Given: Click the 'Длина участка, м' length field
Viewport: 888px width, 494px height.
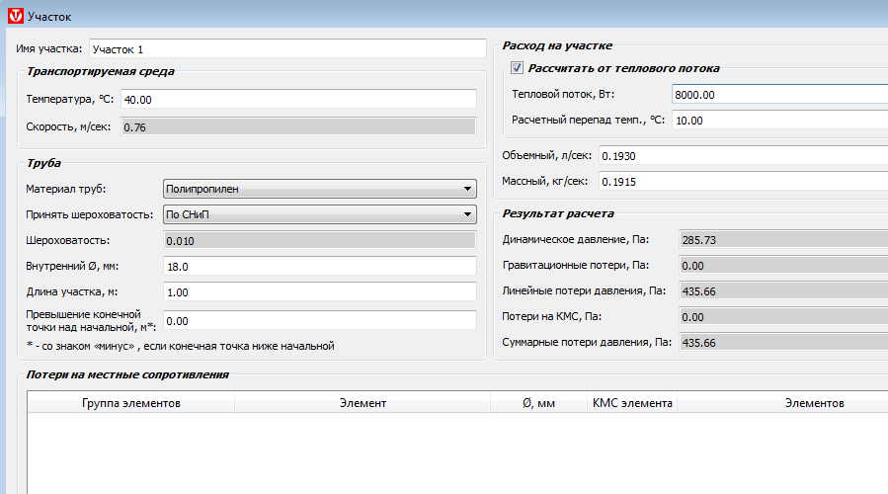Looking at the screenshot, I should [319, 292].
